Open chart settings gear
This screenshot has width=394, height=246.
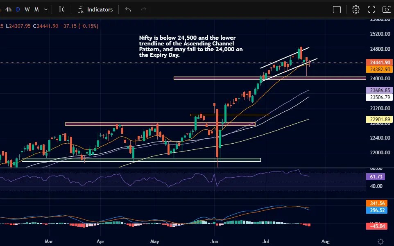click(356, 9)
